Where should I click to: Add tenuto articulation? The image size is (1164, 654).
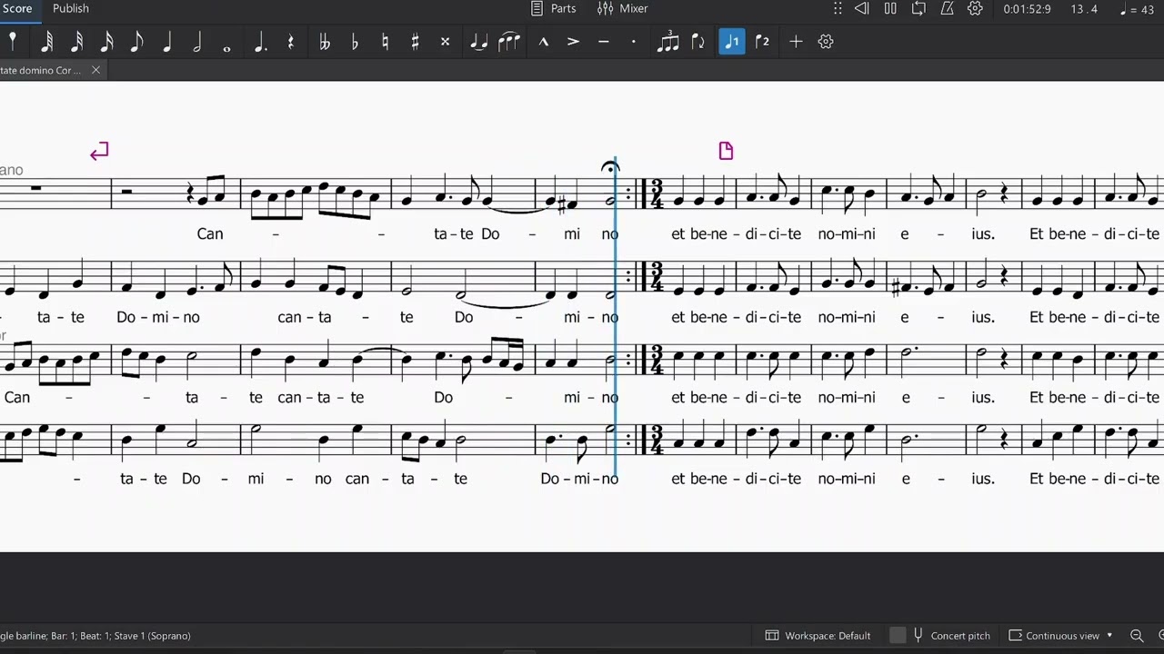pos(604,41)
